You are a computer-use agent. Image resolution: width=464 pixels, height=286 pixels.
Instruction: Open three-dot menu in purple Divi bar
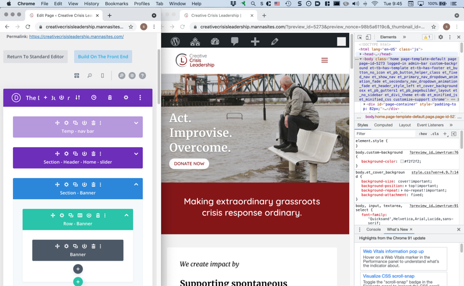pos(140,97)
